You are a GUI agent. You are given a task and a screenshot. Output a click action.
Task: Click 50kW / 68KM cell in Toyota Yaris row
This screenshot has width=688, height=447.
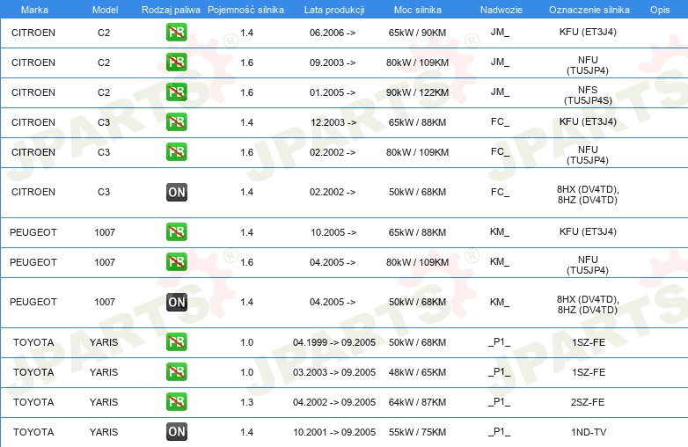[x=417, y=342]
